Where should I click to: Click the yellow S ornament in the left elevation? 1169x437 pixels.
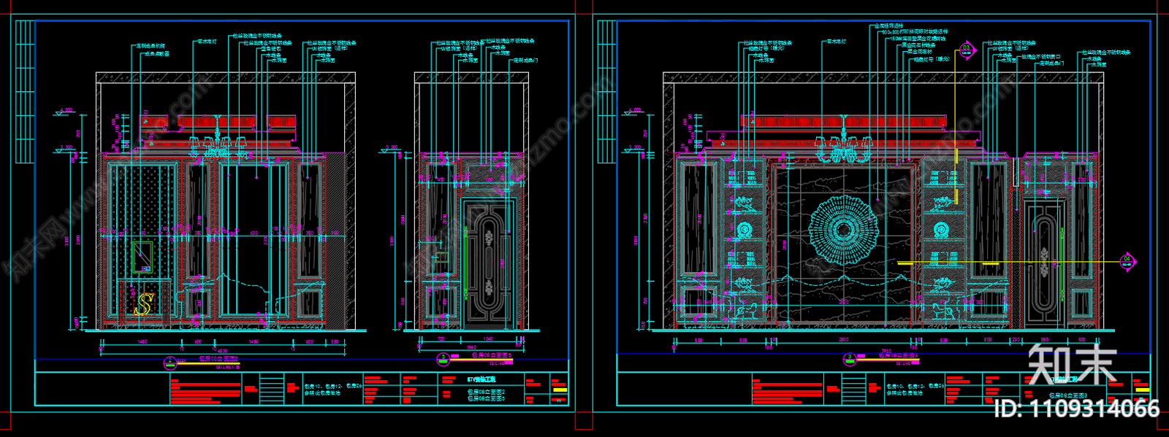point(144,303)
